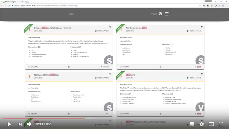Open options dots on sales 360 card
Screen dimensions: 229x129
click(121, 76)
